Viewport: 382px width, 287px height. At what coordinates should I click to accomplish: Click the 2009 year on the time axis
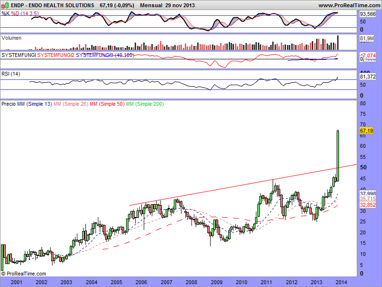[x=217, y=282]
